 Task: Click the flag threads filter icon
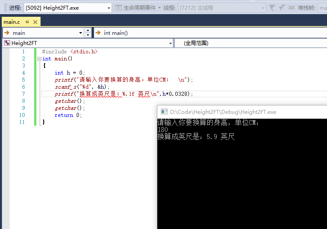pos(282,8)
